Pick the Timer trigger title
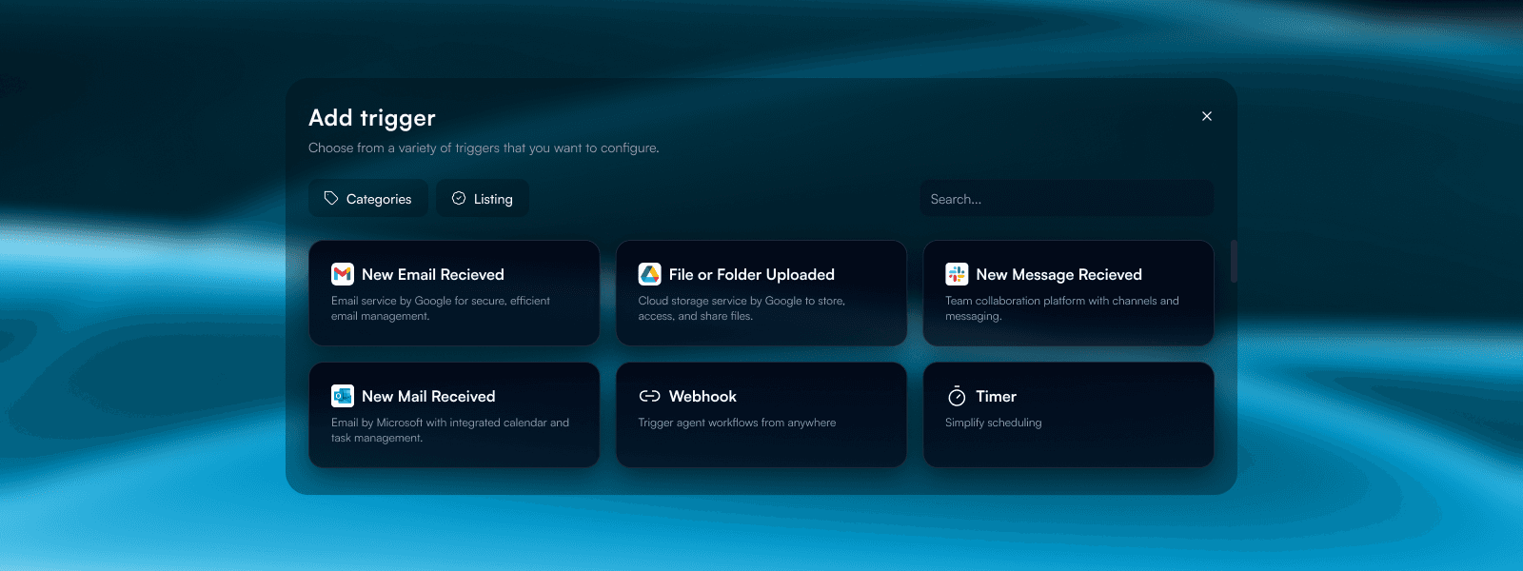 coord(996,396)
